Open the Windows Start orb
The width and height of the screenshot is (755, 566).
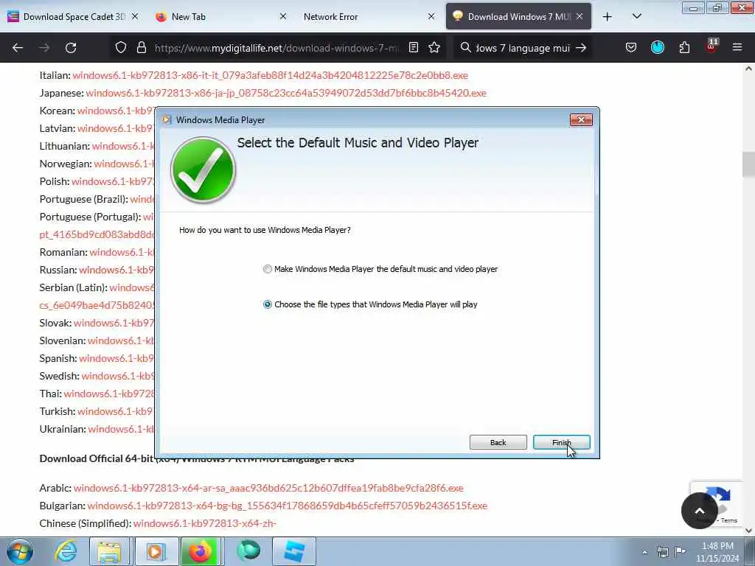[20, 551]
